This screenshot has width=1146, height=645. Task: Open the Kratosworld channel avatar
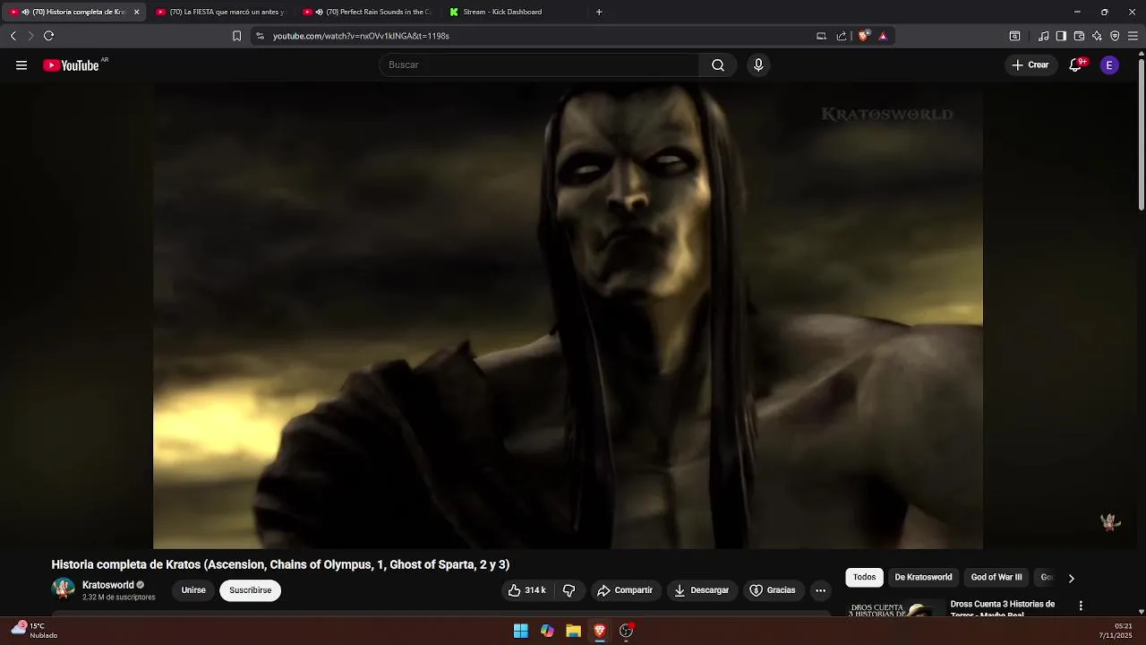(x=64, y=589)
